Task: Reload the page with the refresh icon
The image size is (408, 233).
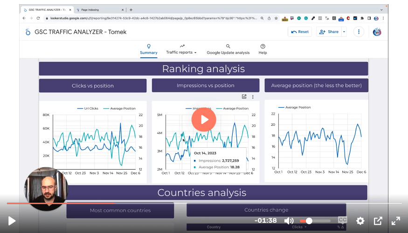Action: coord(38,18)
